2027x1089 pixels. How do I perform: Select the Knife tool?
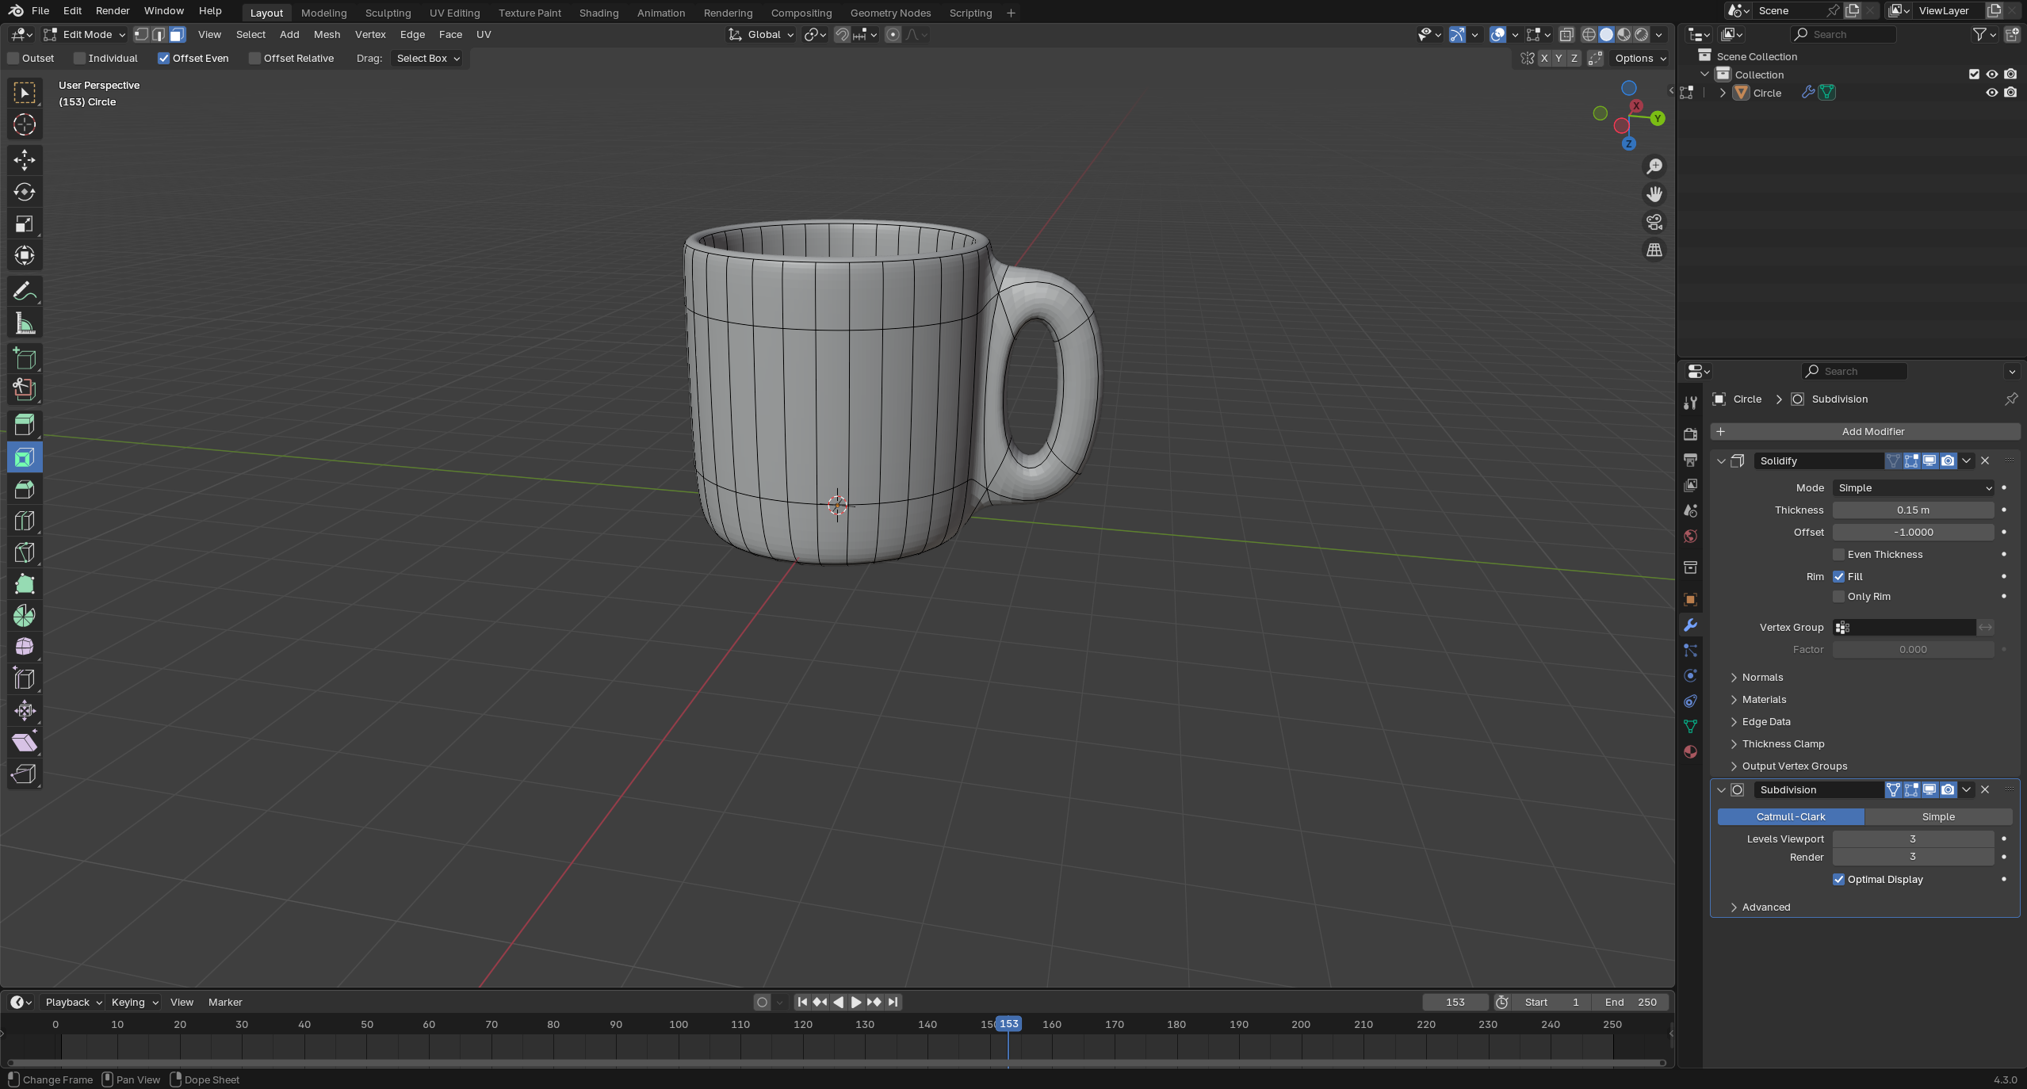click(25, 552)
